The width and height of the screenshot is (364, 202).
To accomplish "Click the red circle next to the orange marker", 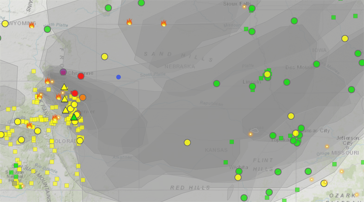I will coord(75,93).
